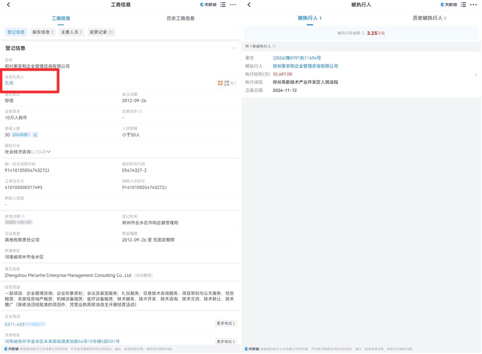Open 关联企业 6 icon
The width and height of the screenshot is (482, 354).
click(x=227, y=83)
